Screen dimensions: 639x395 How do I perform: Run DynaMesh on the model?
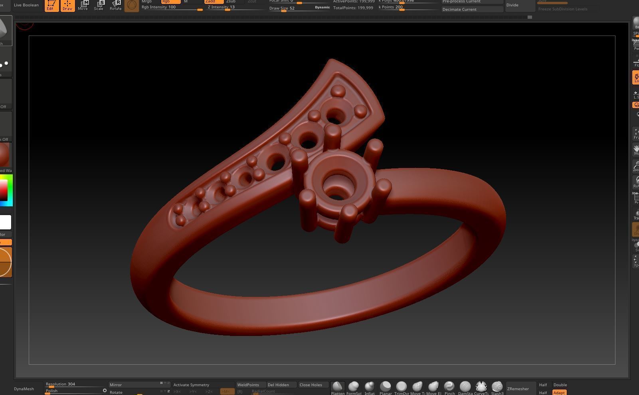point(28,389)
